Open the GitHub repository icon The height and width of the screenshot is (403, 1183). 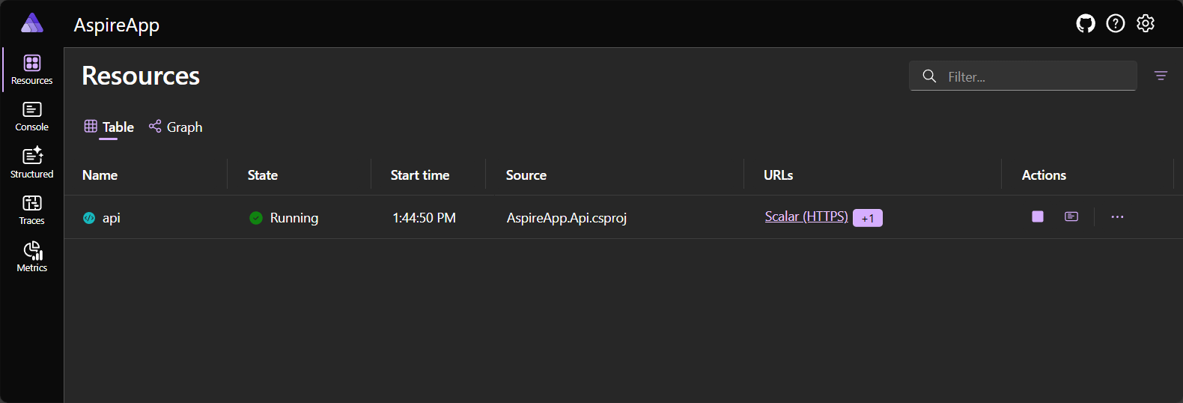[x=1086, y=24]
